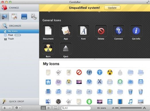Screen dimensions: 150x111
Task: Select the Burn icon well
Action: [48, 48]
